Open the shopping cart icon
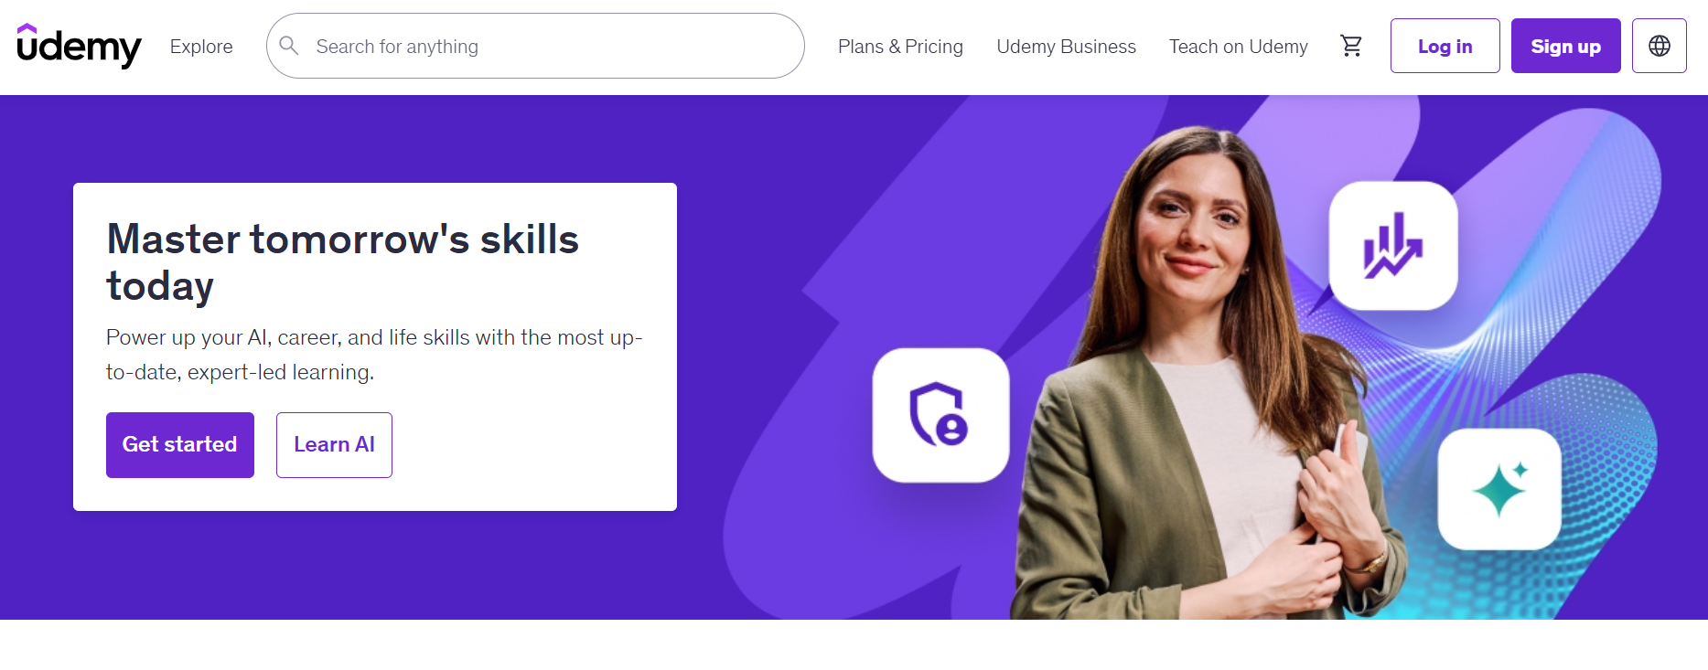Image resolution: width=1708 pixels, height=670 pixels. point(1351,46)
